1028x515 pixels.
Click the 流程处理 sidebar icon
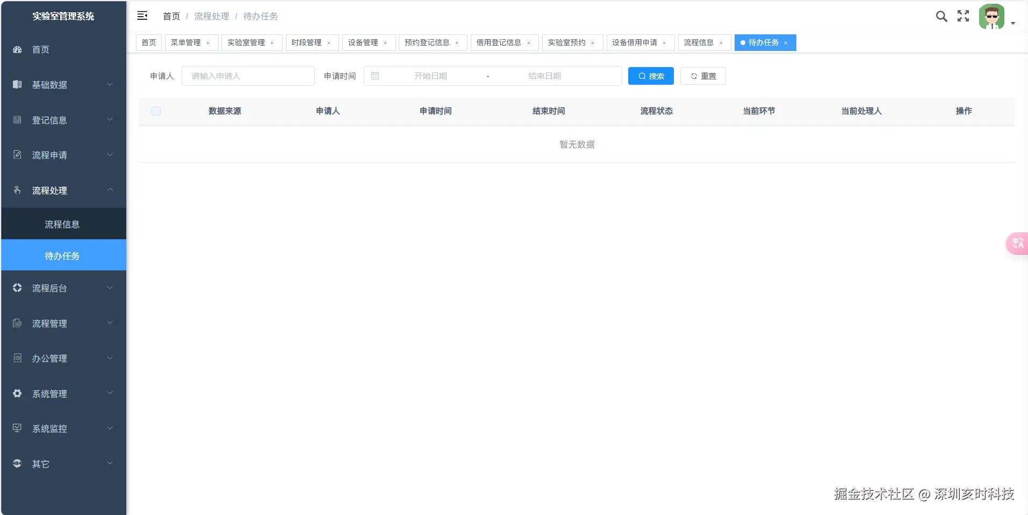point(17,190)
